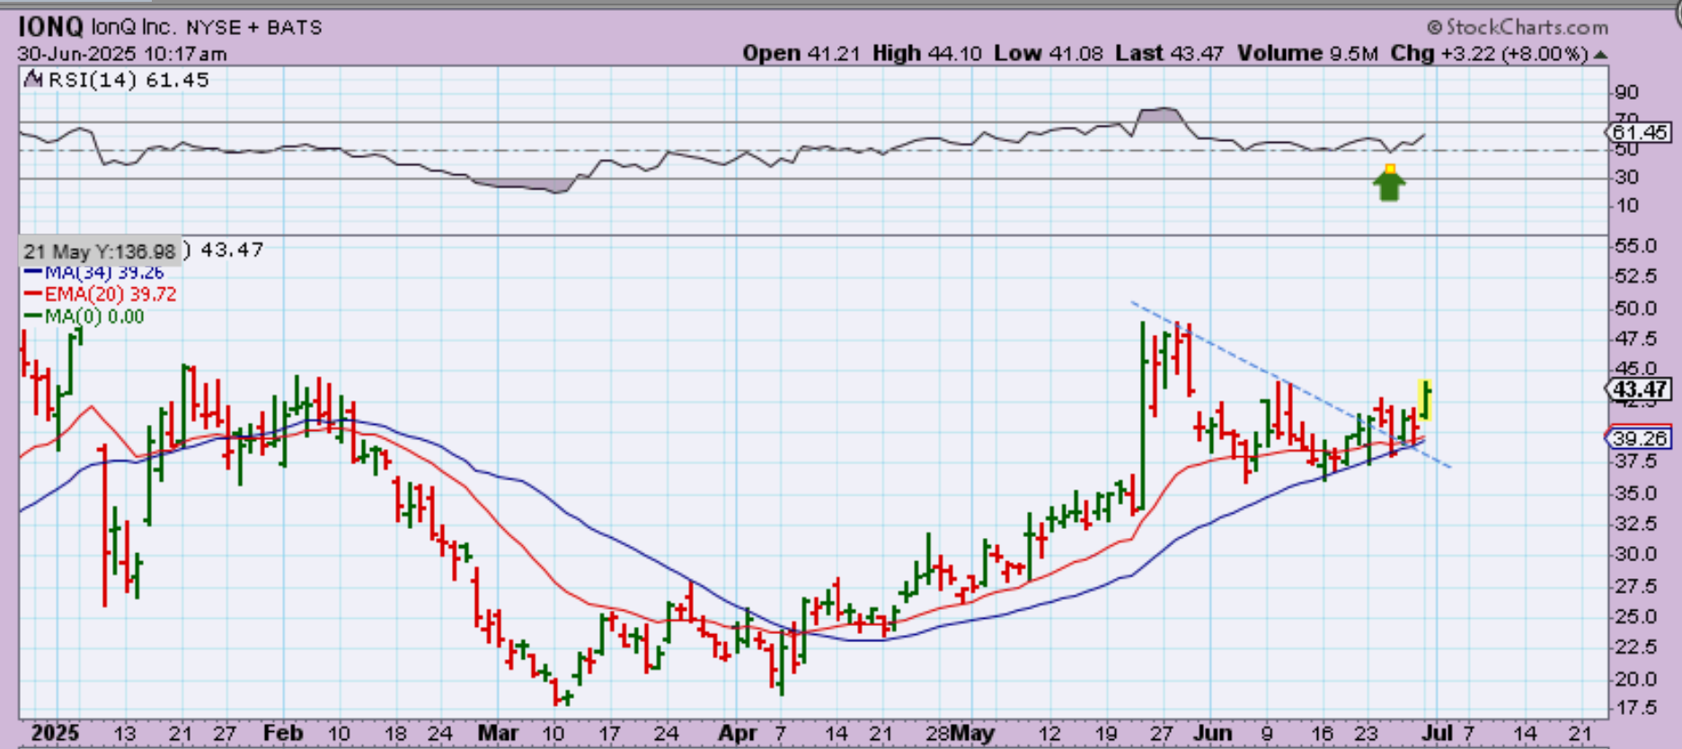Click the Low 41.08 value
The image size is (1682, 749).
coord(1048,53)
